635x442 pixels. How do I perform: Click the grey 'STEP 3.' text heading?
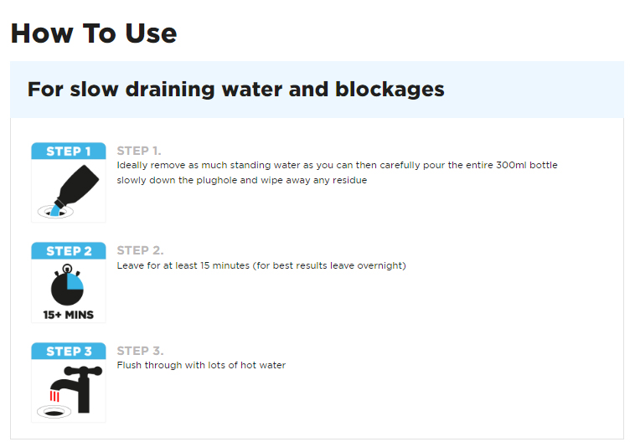tap(140, 351)
